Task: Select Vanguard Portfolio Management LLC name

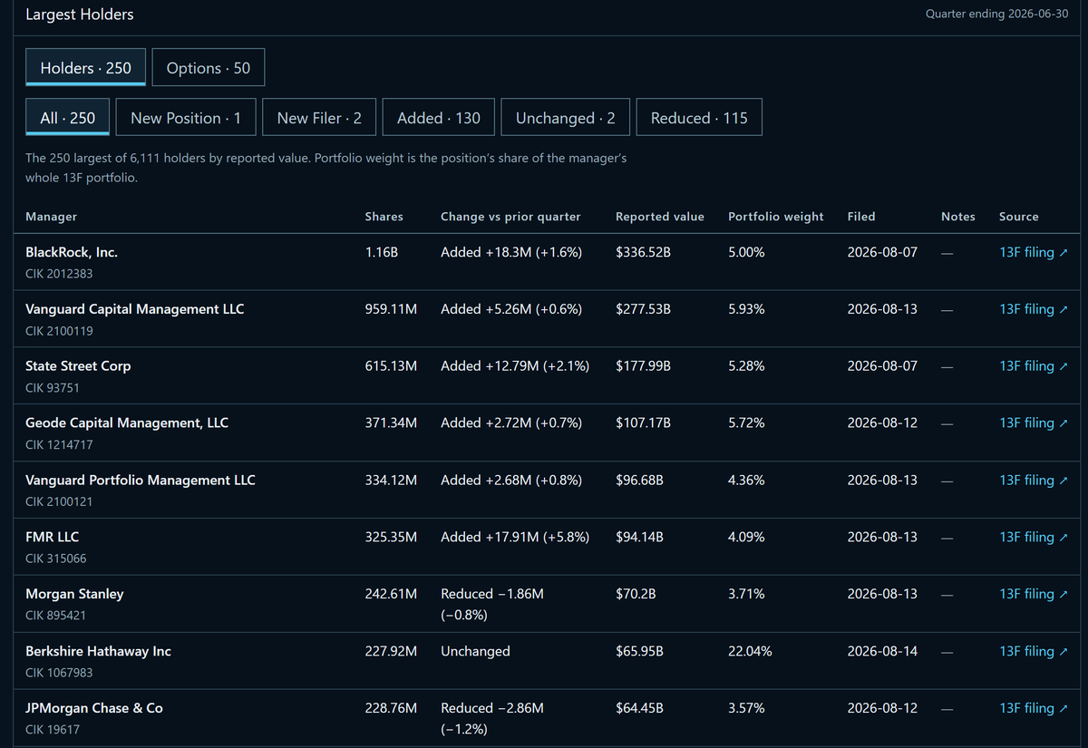Action: coord(141,481)
